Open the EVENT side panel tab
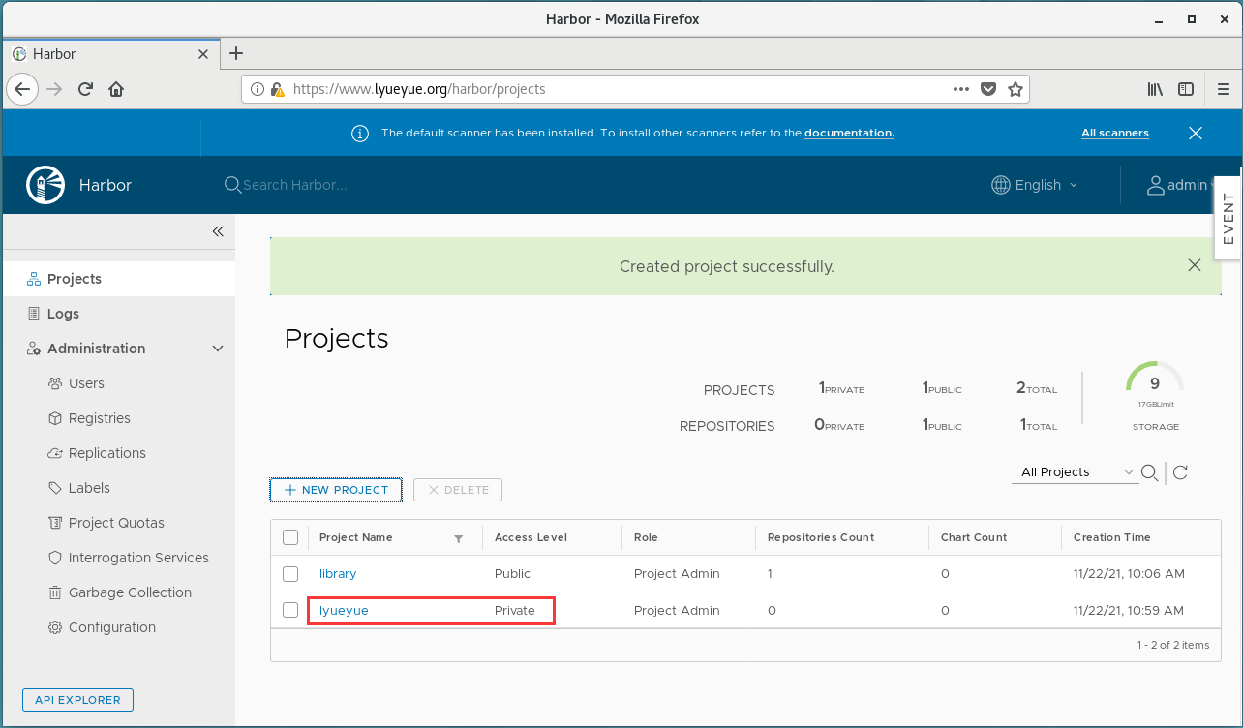The image size is (1243, 728). point(1228,219)
